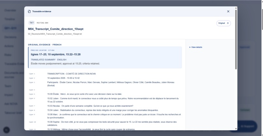Click the M04_Transcript_Comite_direction_10sept title
The image size is (263, 136).
[x=56, y=29]
